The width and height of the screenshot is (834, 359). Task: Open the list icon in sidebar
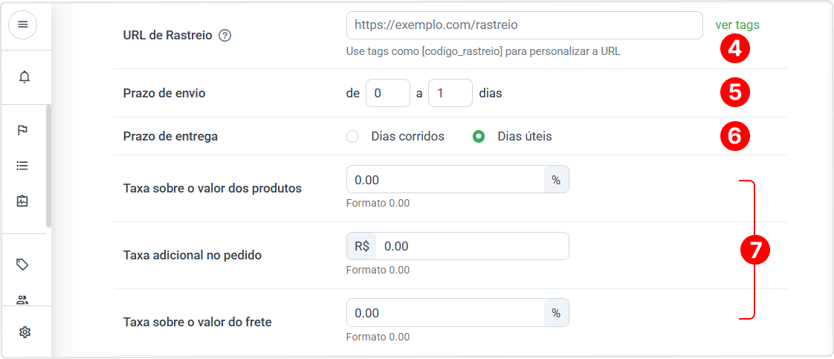22,166
